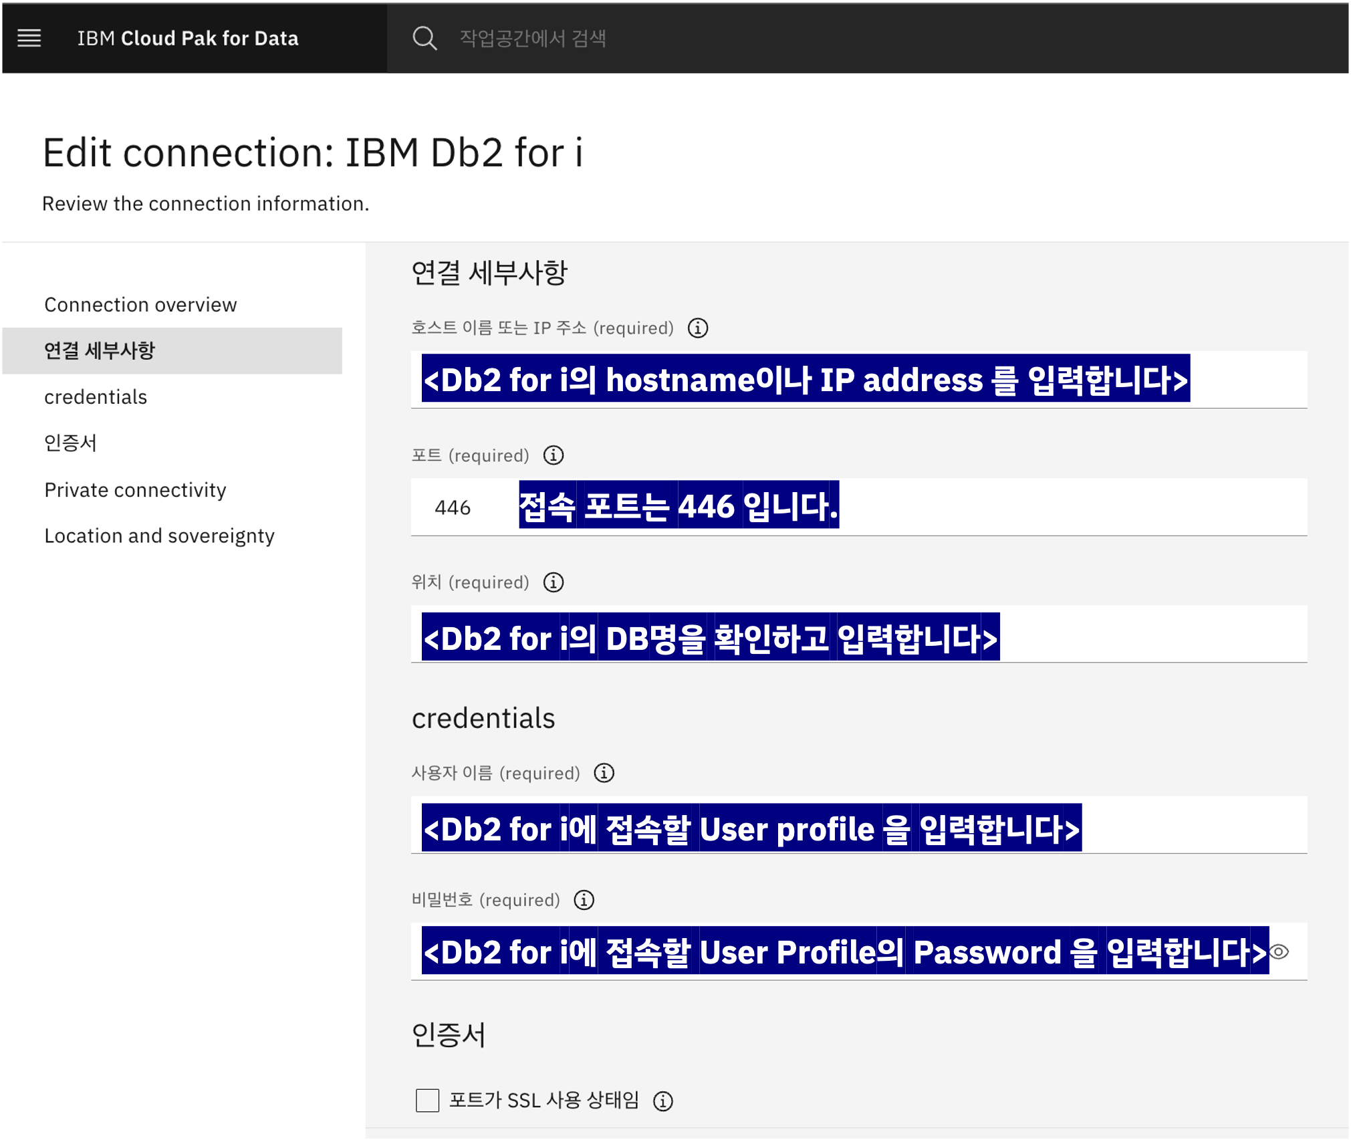The height and width of the screenshot is (1140, 1351).
Task: Open the hamburger navigation menu
Action: (x=29, y=38)
